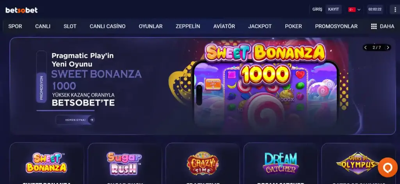The width and height of the screenshot is (400, 184).
Task: Go to next banner slide arrow
Action: [388, 48]
